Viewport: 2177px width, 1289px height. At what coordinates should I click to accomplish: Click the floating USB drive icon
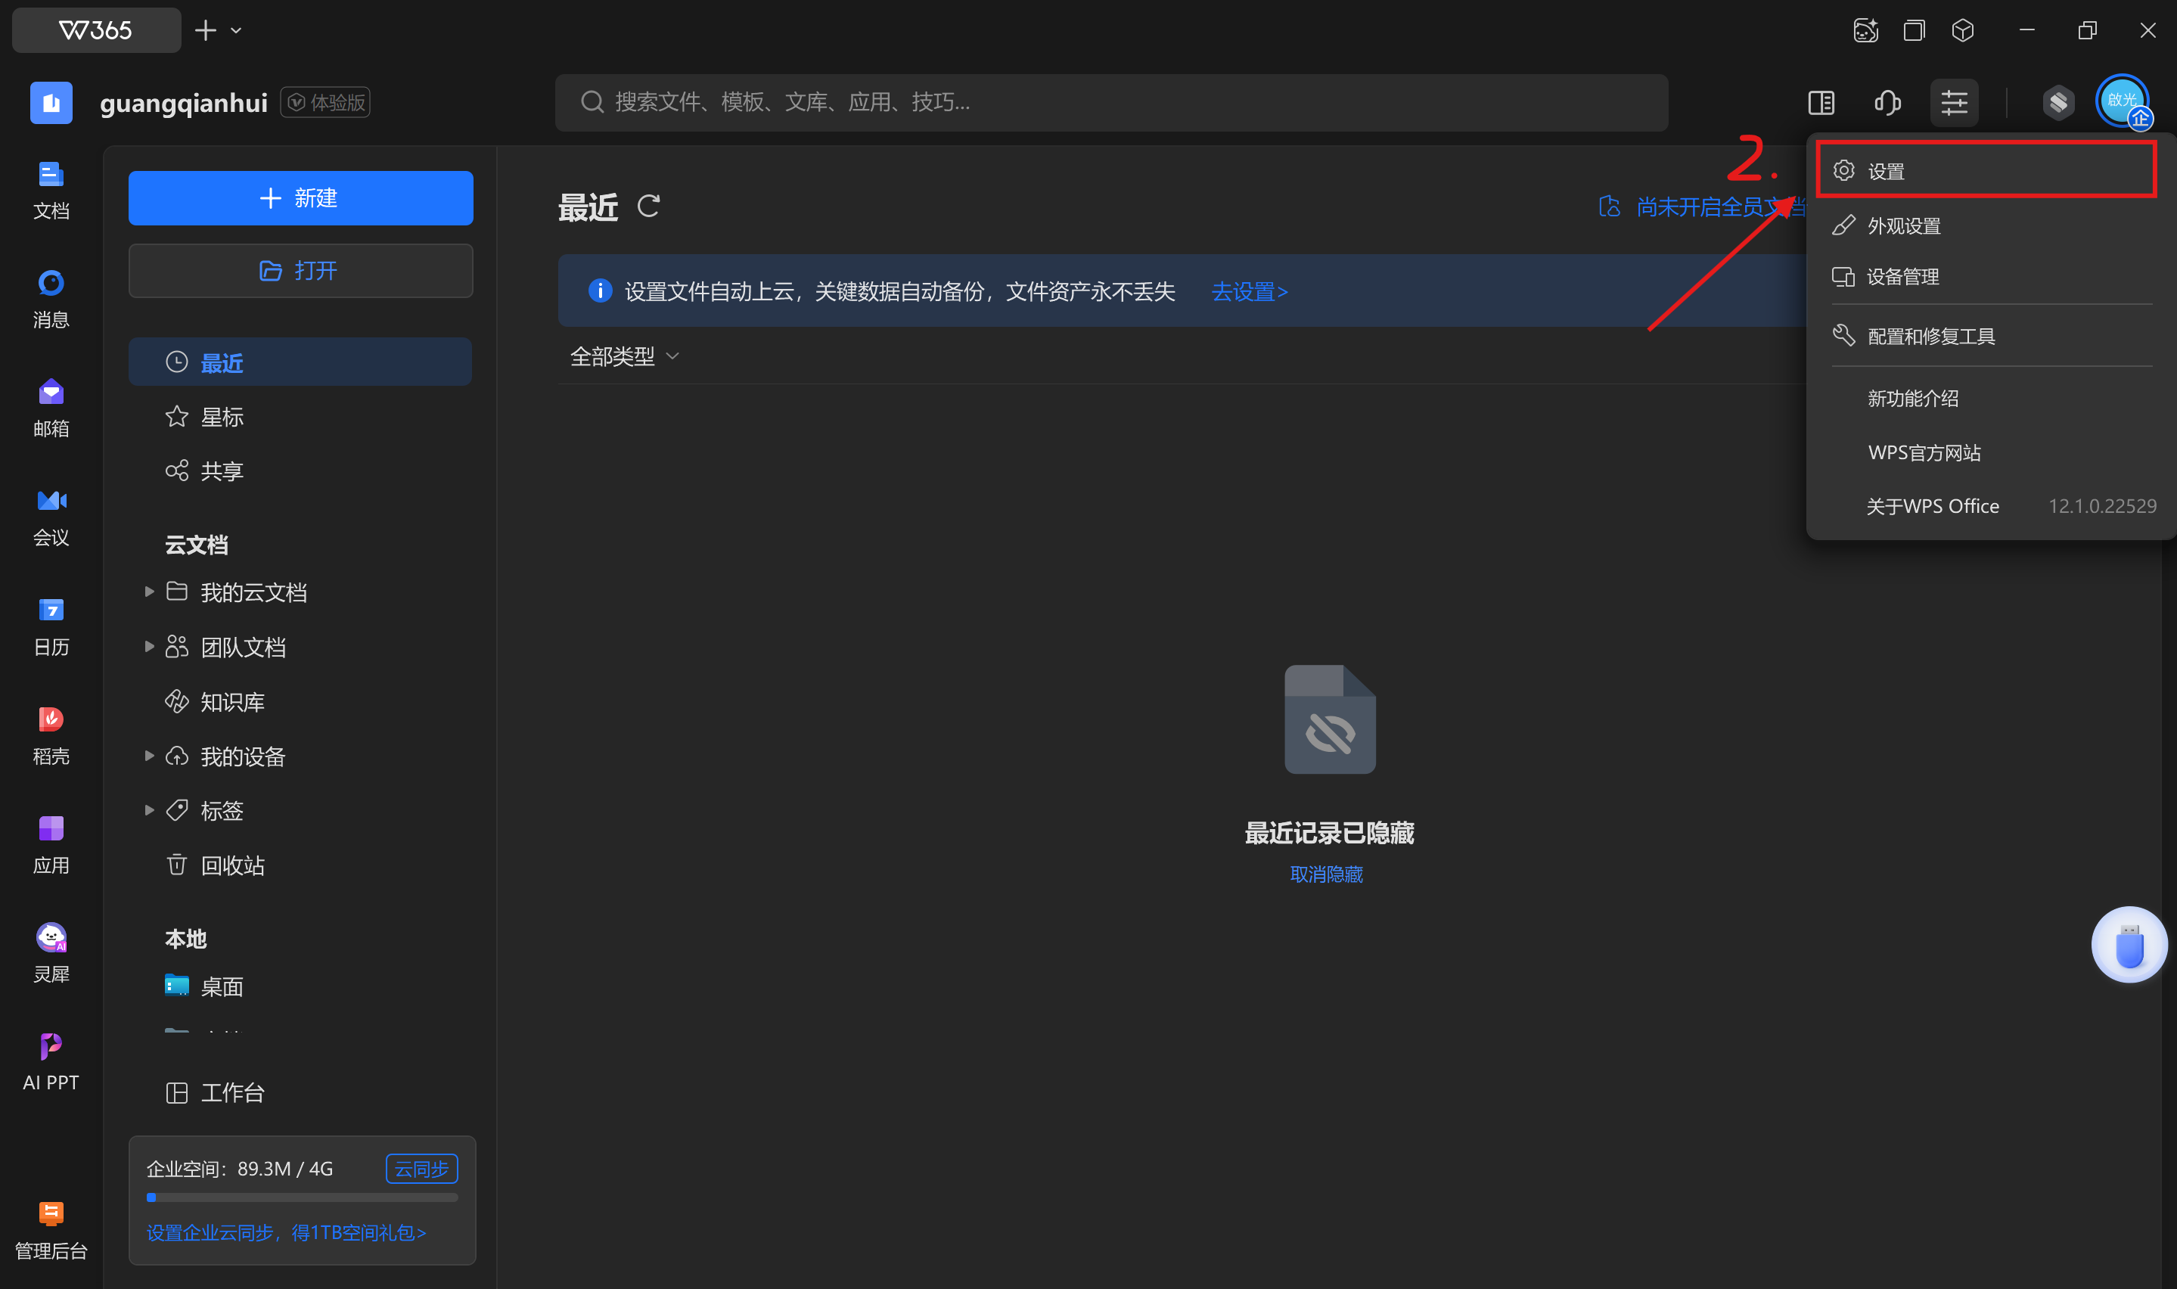click(2129, 945)
